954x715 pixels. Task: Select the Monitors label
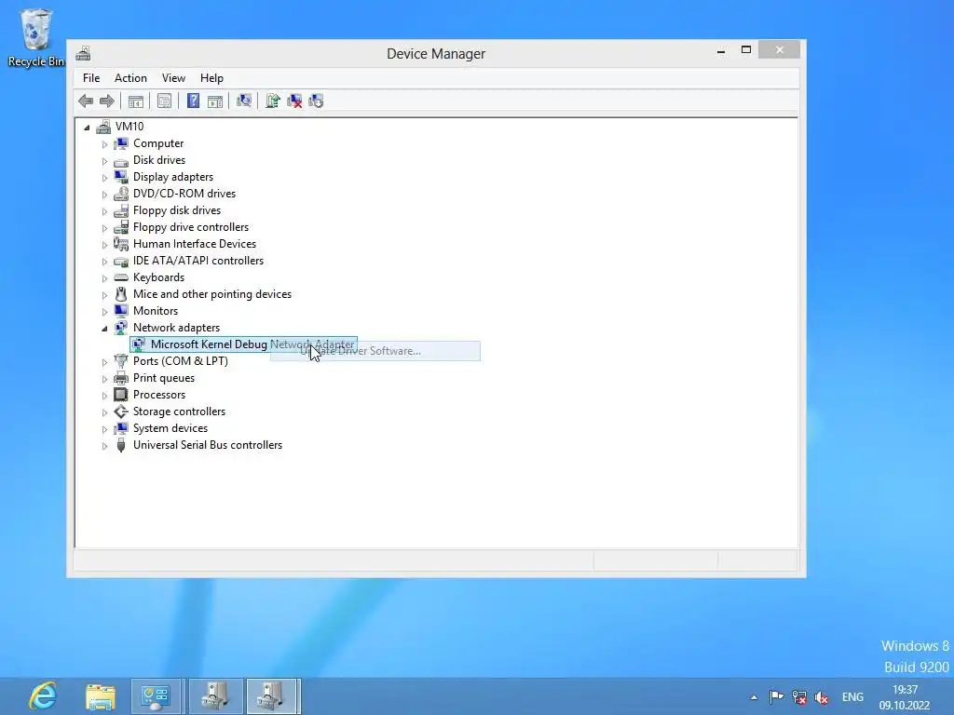pos(156,311)
